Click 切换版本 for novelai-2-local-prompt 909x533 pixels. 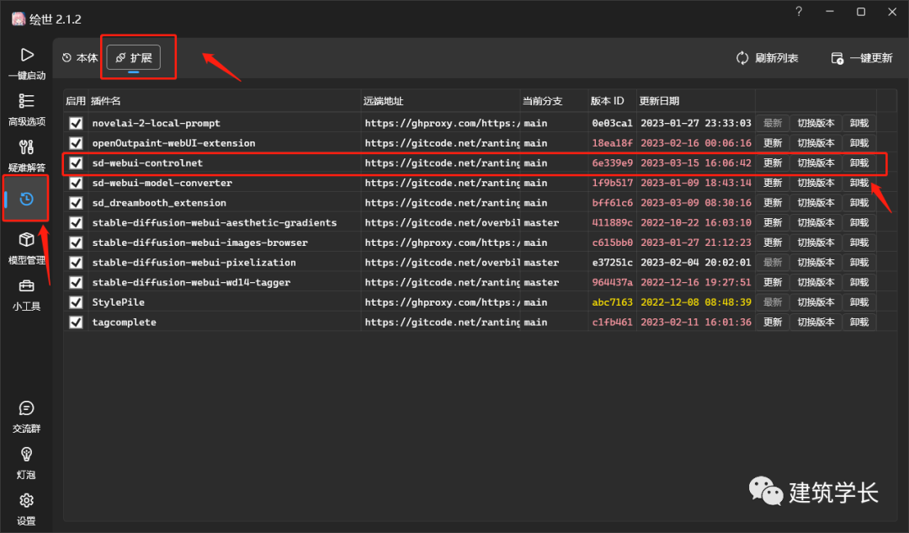[816, 123]
